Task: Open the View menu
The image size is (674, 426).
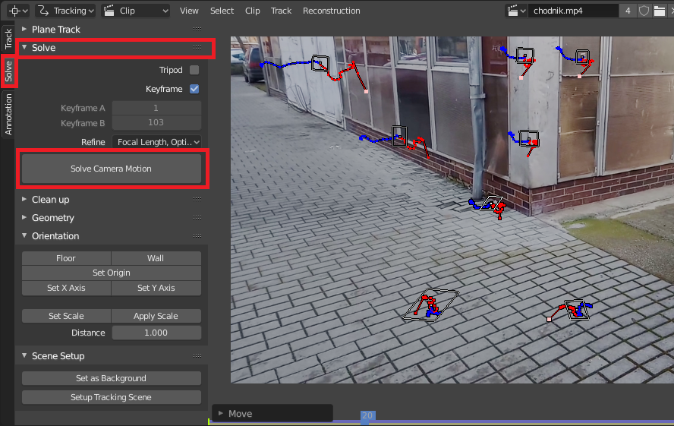Action: tap(189, 11)
